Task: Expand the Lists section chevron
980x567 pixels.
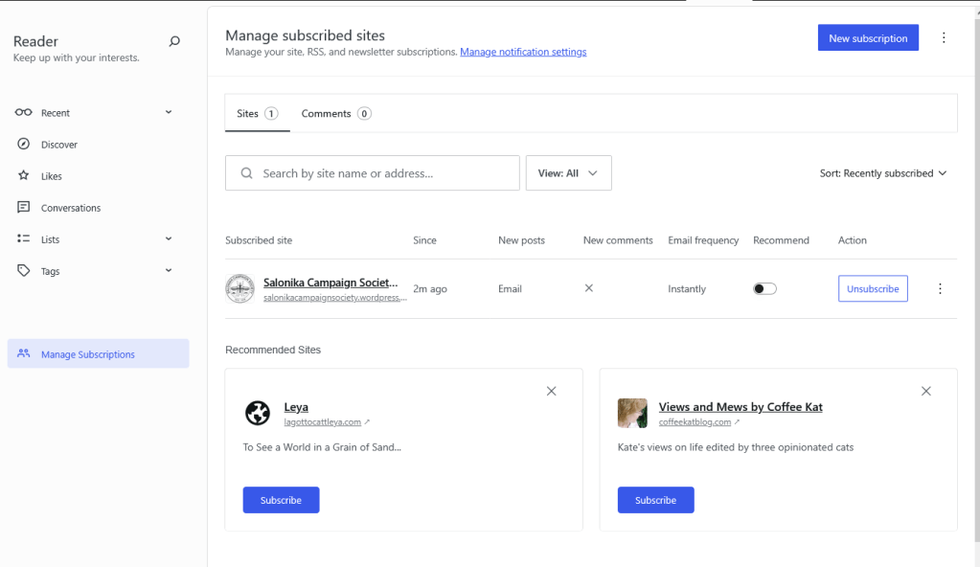Action: [169, 238]
